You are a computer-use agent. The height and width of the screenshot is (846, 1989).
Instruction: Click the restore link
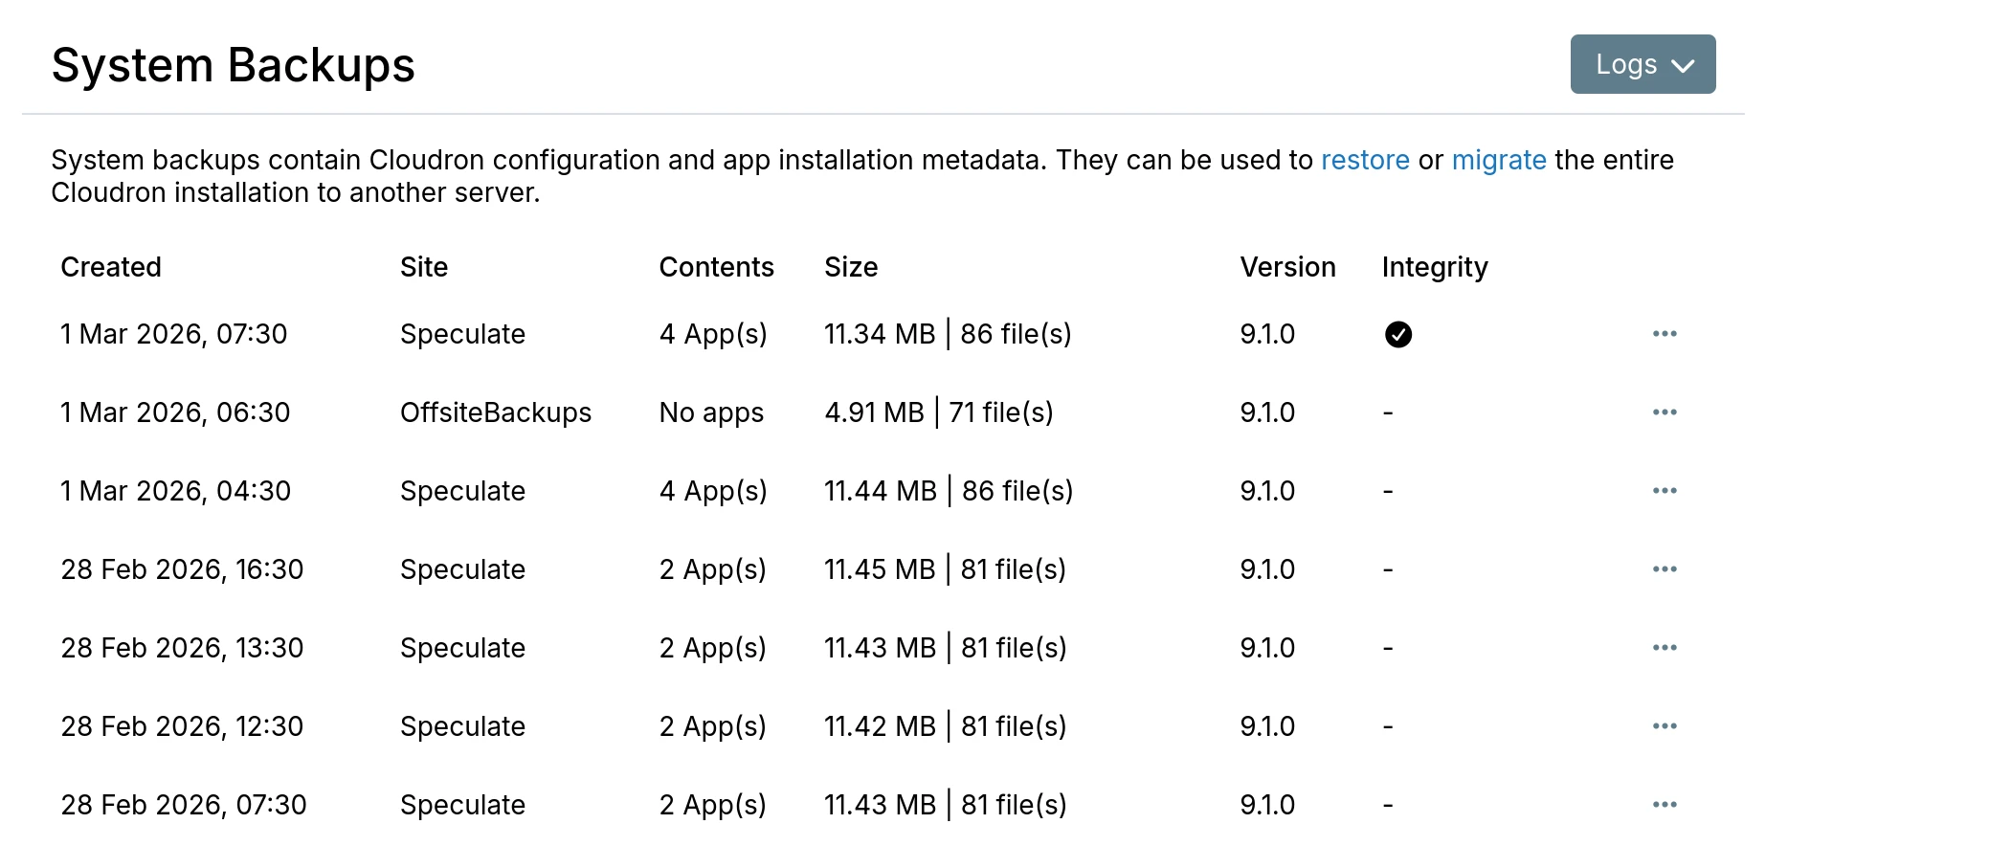(x=1364, y=160)
